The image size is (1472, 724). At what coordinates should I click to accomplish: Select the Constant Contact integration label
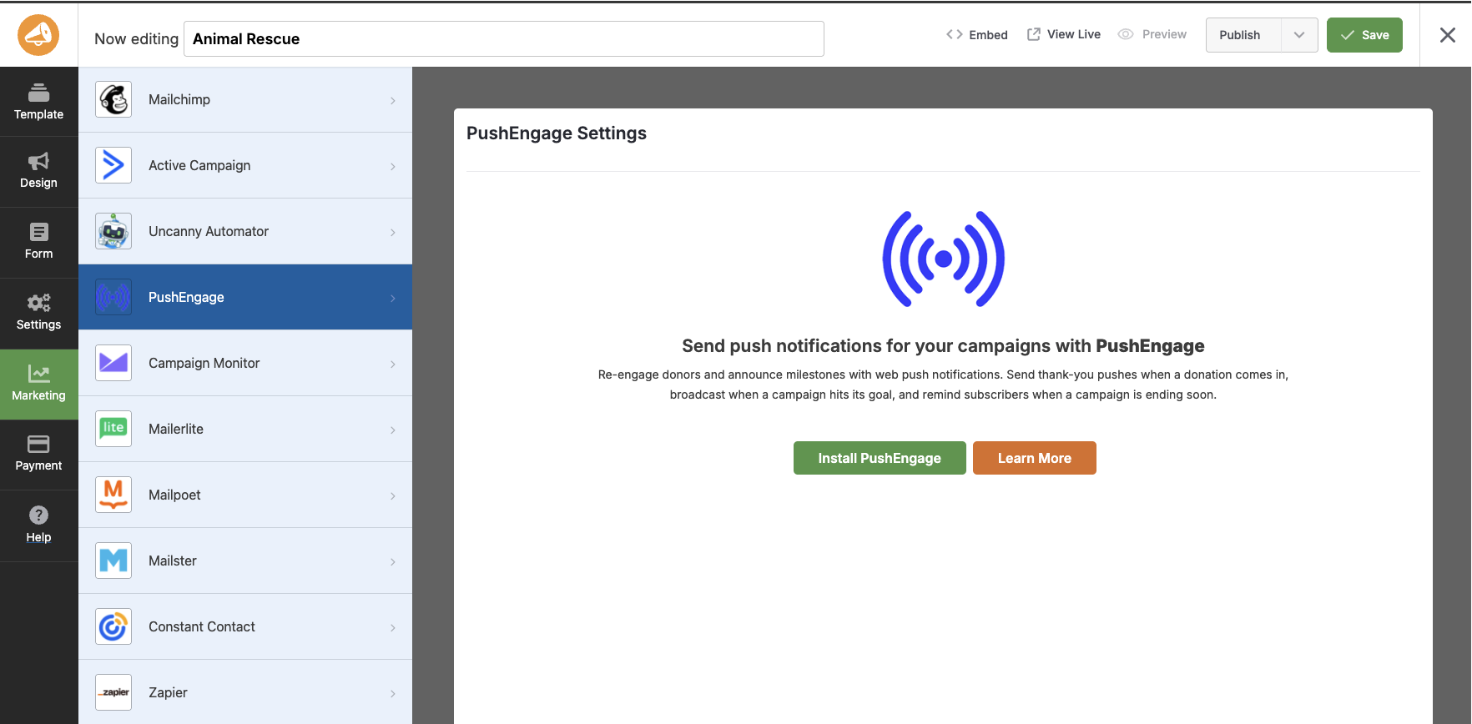(202, 626)
